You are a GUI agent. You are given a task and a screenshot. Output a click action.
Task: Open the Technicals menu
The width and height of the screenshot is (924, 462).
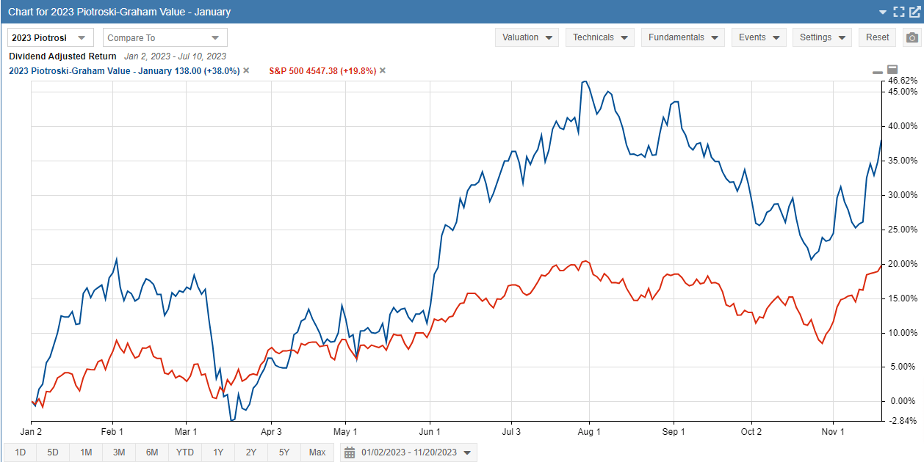coord(599,37)
